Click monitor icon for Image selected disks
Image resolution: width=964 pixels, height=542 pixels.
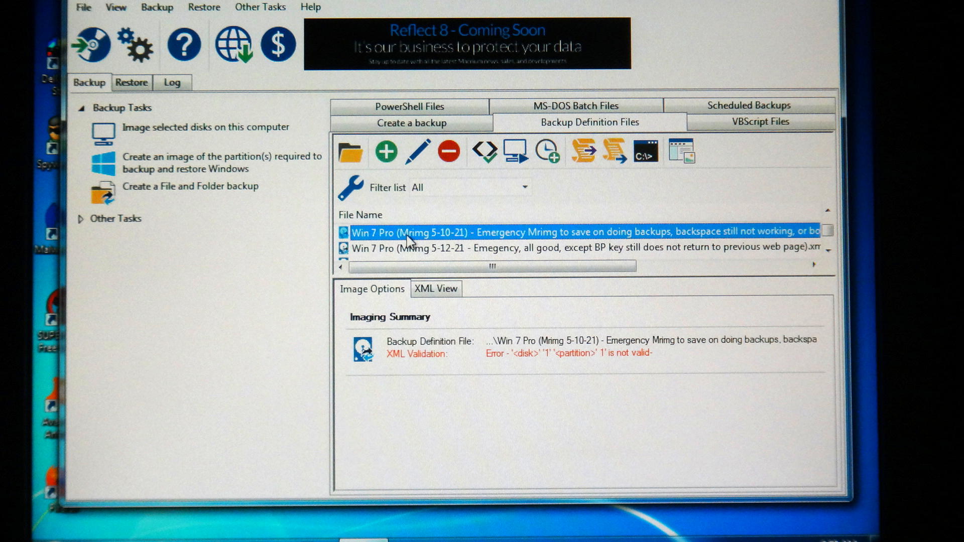[x=103, y=134]
